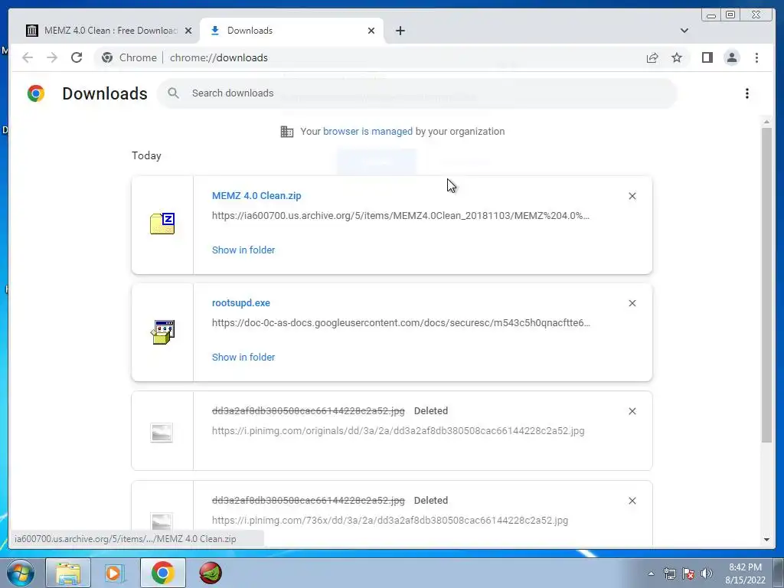This screenshot has height=588, width=784.
Task: Expand the tab search chevron
Action: [684, 31]
